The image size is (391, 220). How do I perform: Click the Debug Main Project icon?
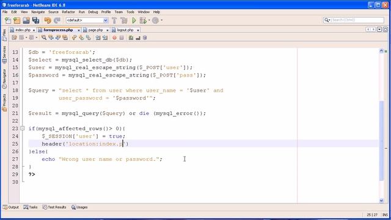[143, 20]
